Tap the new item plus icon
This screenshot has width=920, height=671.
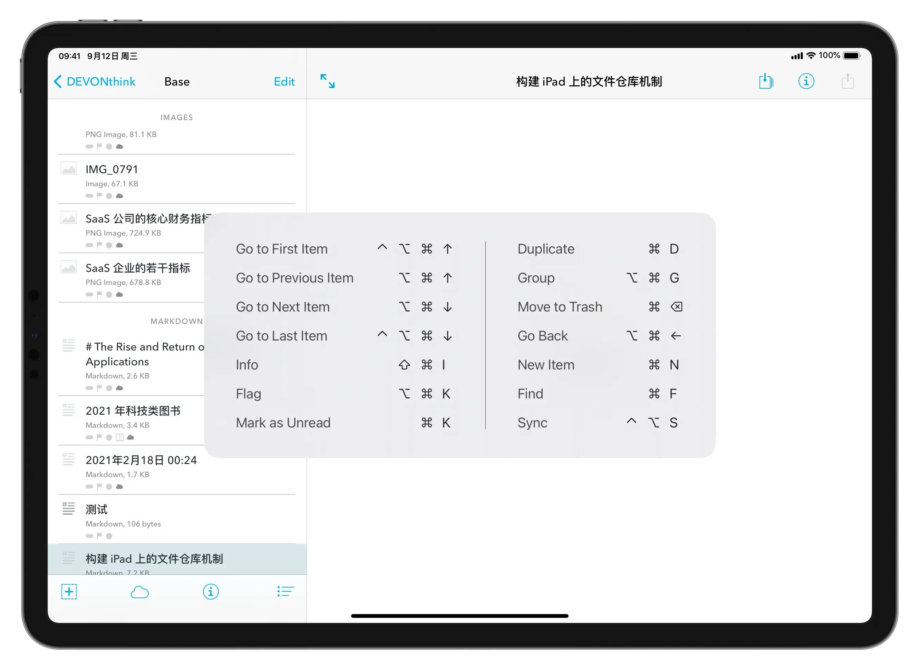69,591
